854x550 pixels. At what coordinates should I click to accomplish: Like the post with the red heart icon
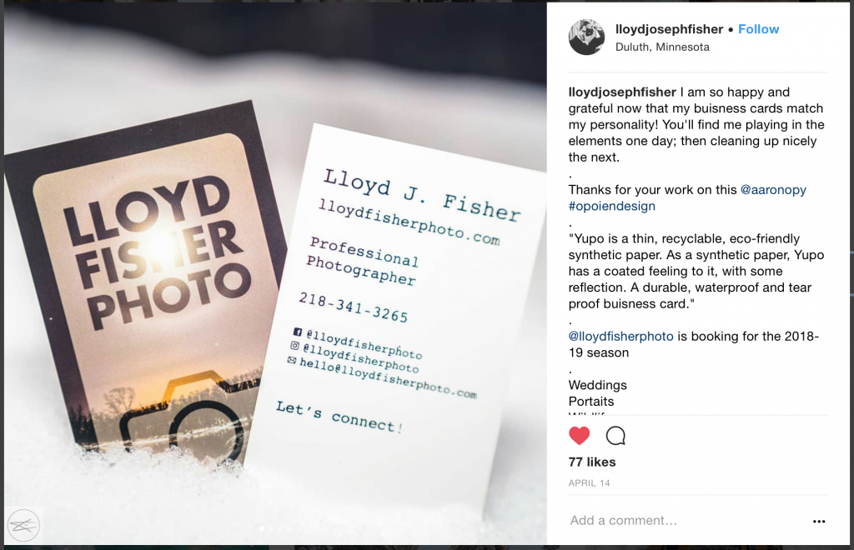click(579, 436)
